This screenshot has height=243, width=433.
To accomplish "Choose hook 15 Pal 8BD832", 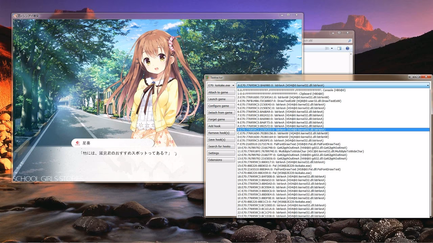I will coord(333,166).
